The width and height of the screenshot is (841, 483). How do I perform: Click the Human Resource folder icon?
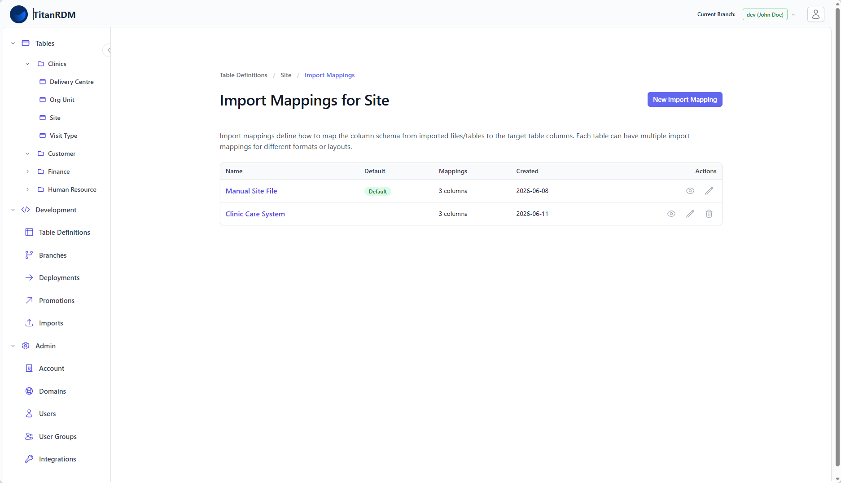[41, 189]
